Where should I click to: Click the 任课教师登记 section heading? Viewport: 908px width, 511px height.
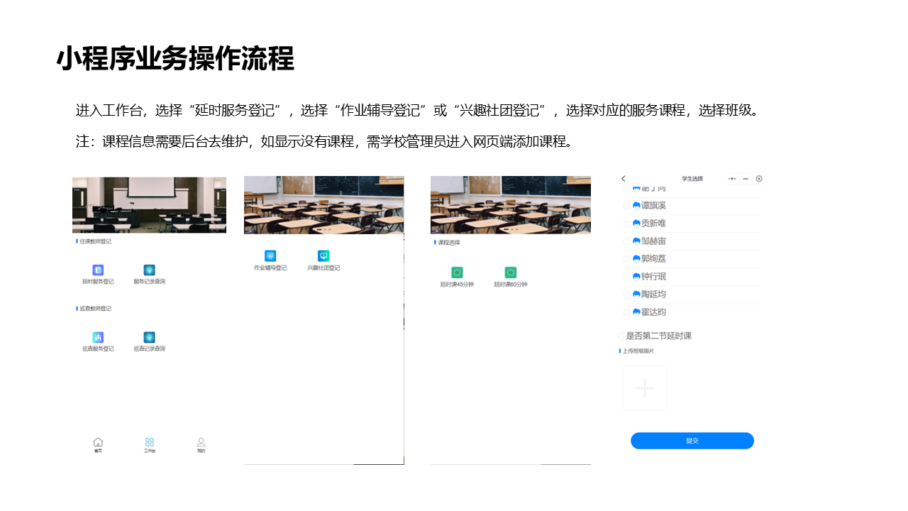pyautogui.click(x=95, y=241)
